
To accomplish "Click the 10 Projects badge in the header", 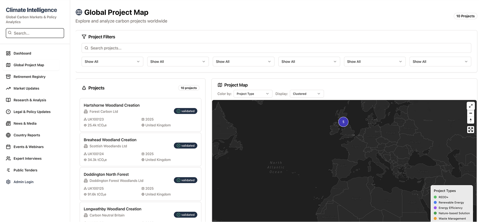I will tap(465, 16).
